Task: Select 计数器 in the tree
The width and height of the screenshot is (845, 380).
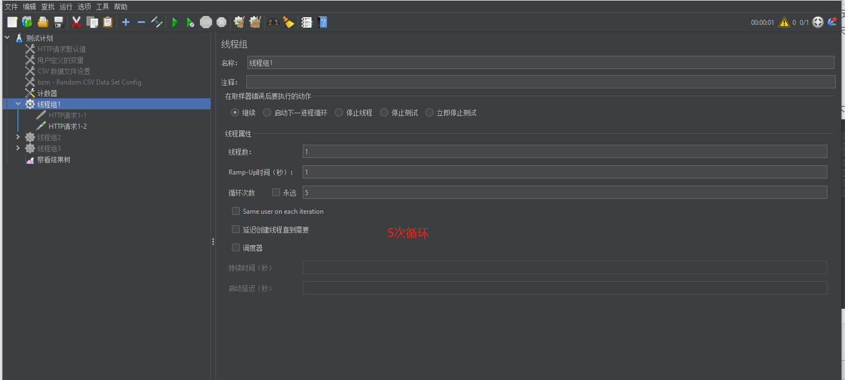Action: pos(47,93)
